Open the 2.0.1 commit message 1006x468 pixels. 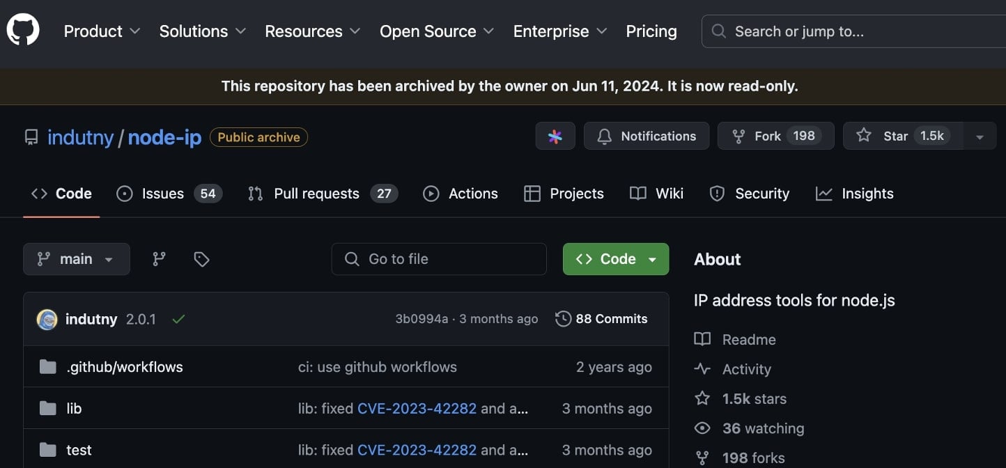[141, 319]
